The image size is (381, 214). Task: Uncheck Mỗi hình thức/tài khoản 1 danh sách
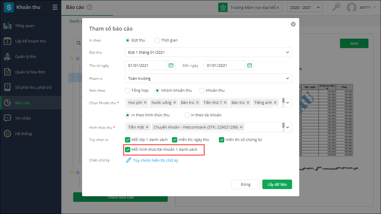click(128, 150)
